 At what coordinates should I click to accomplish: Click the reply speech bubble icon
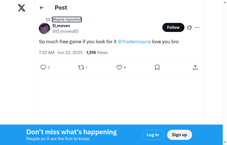(x=43, y=67)
